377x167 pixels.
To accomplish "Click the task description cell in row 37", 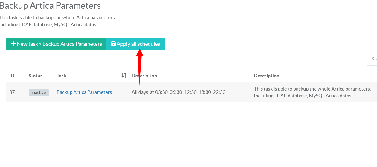I will (312, 92).
